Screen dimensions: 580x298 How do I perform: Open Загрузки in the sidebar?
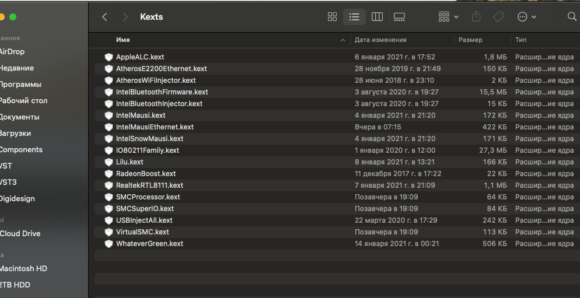15,133
